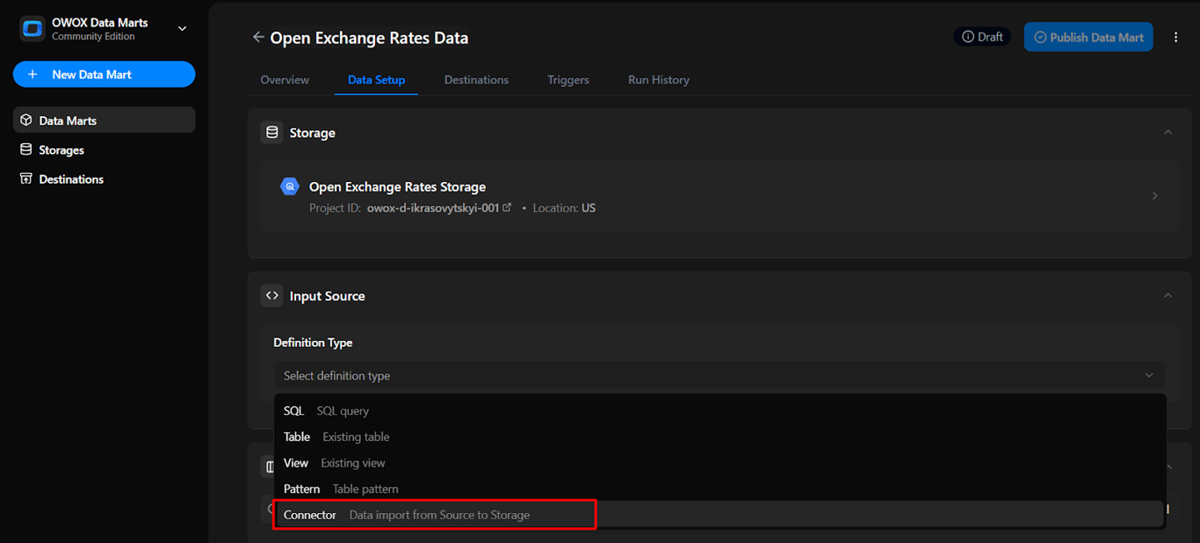Screen dimensions: 1200x543
Task: Switch to the Destinations tab
Action: [476, 80]
